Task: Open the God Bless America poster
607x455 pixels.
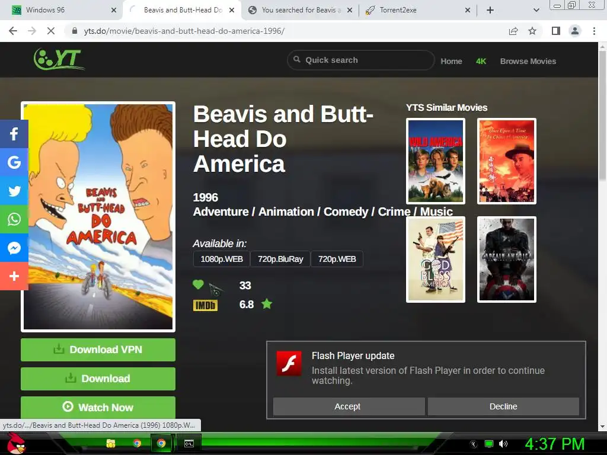Action: [x=436, y=259]
